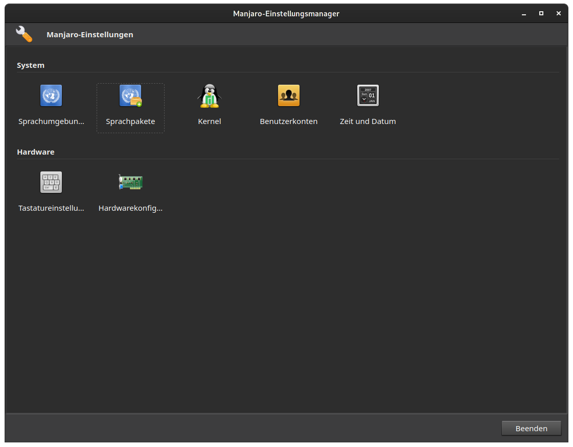
Task: Click the "Hardwarekonfig..." label
Action: pyautogui.click(x=130, y=208)
